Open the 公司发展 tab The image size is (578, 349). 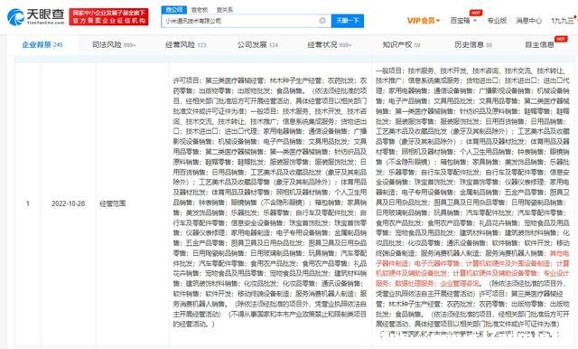coord(257,45)
